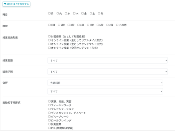175x131 pixels.
Task: Click the 分野 row label
Action: coord(5,83)
